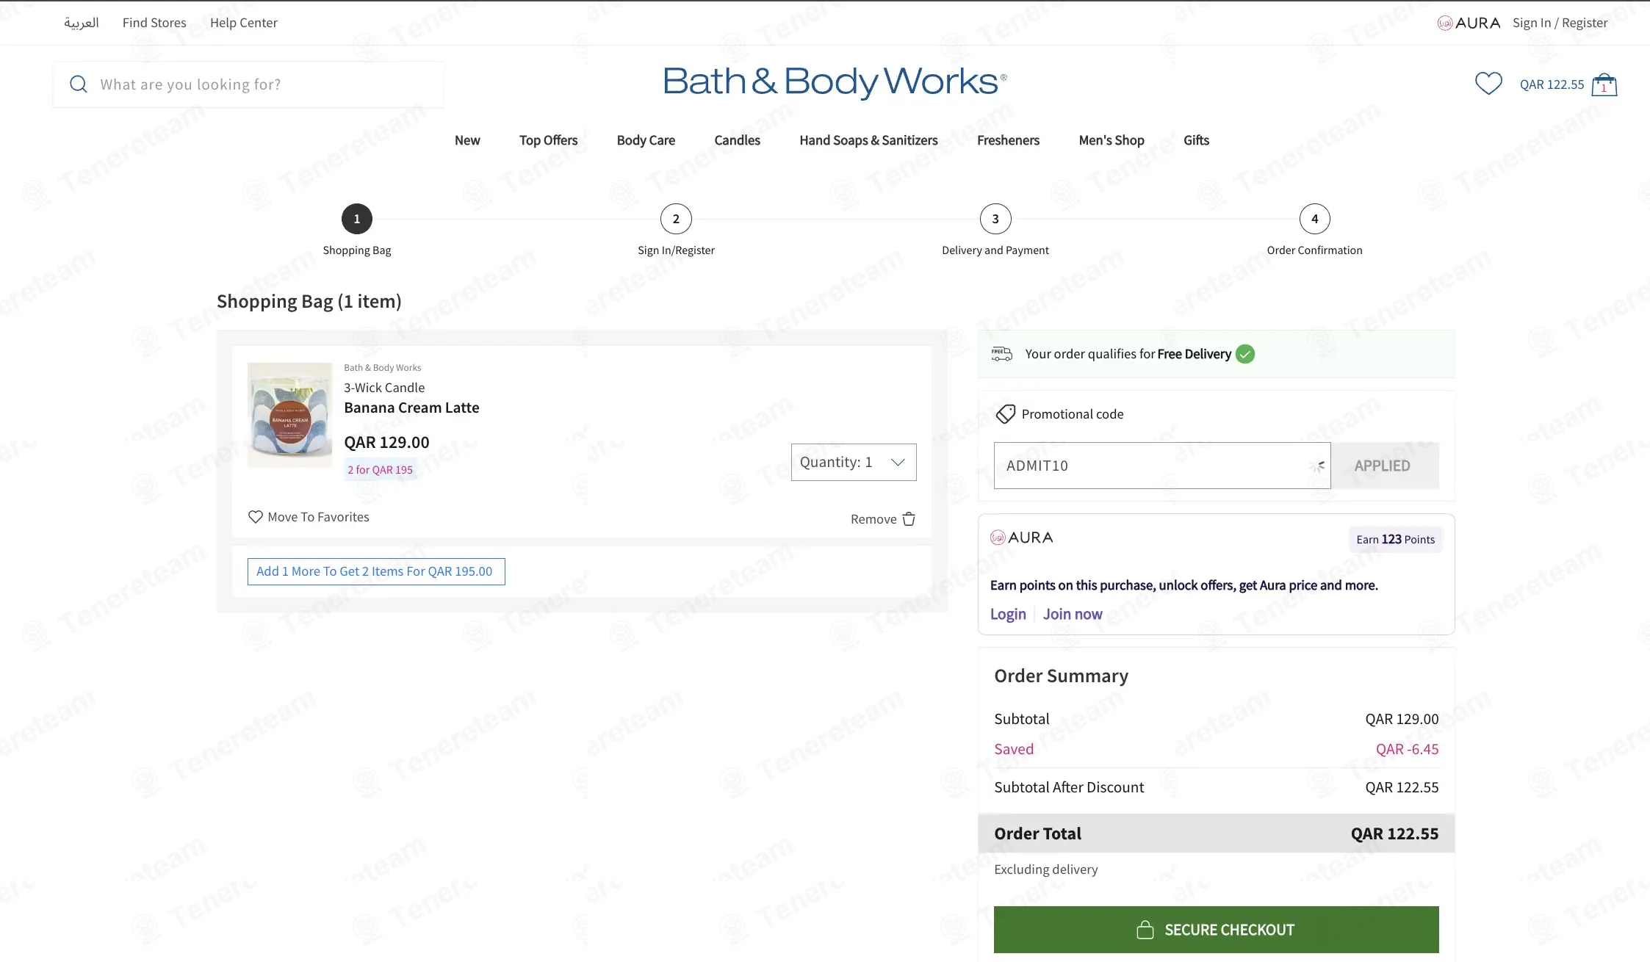Viewport: 1650px width, 962px height.
Task: Open the Men's Shop menu
Action: 1112,140
